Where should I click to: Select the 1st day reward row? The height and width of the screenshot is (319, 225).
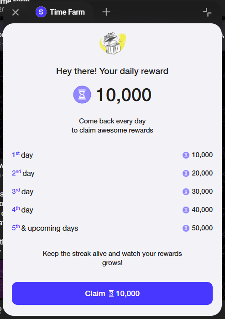112,155
